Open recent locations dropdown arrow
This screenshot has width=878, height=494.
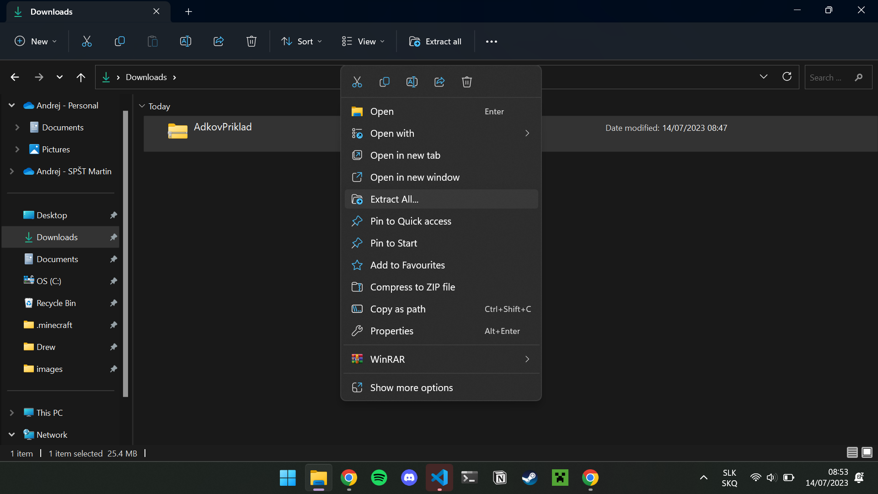pos(59,77)
